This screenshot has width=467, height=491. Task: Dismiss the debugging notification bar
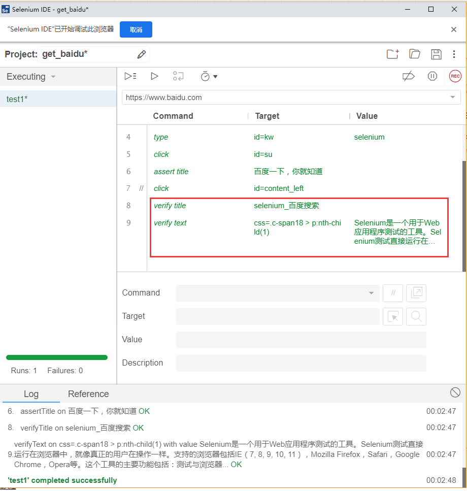coord(453,29)
